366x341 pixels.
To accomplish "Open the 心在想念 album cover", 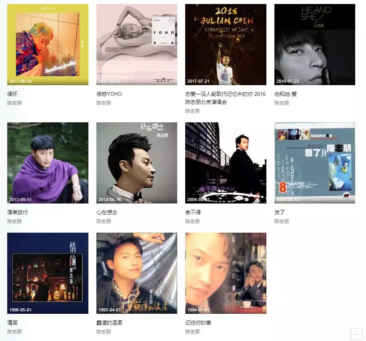I will [x=137, y=163].
